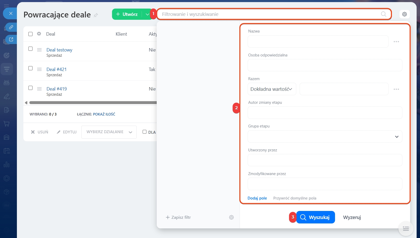Viewport: 420px width, 238px height.
Task: Open the Deal #419 link
Action: [x=57, y=89]
